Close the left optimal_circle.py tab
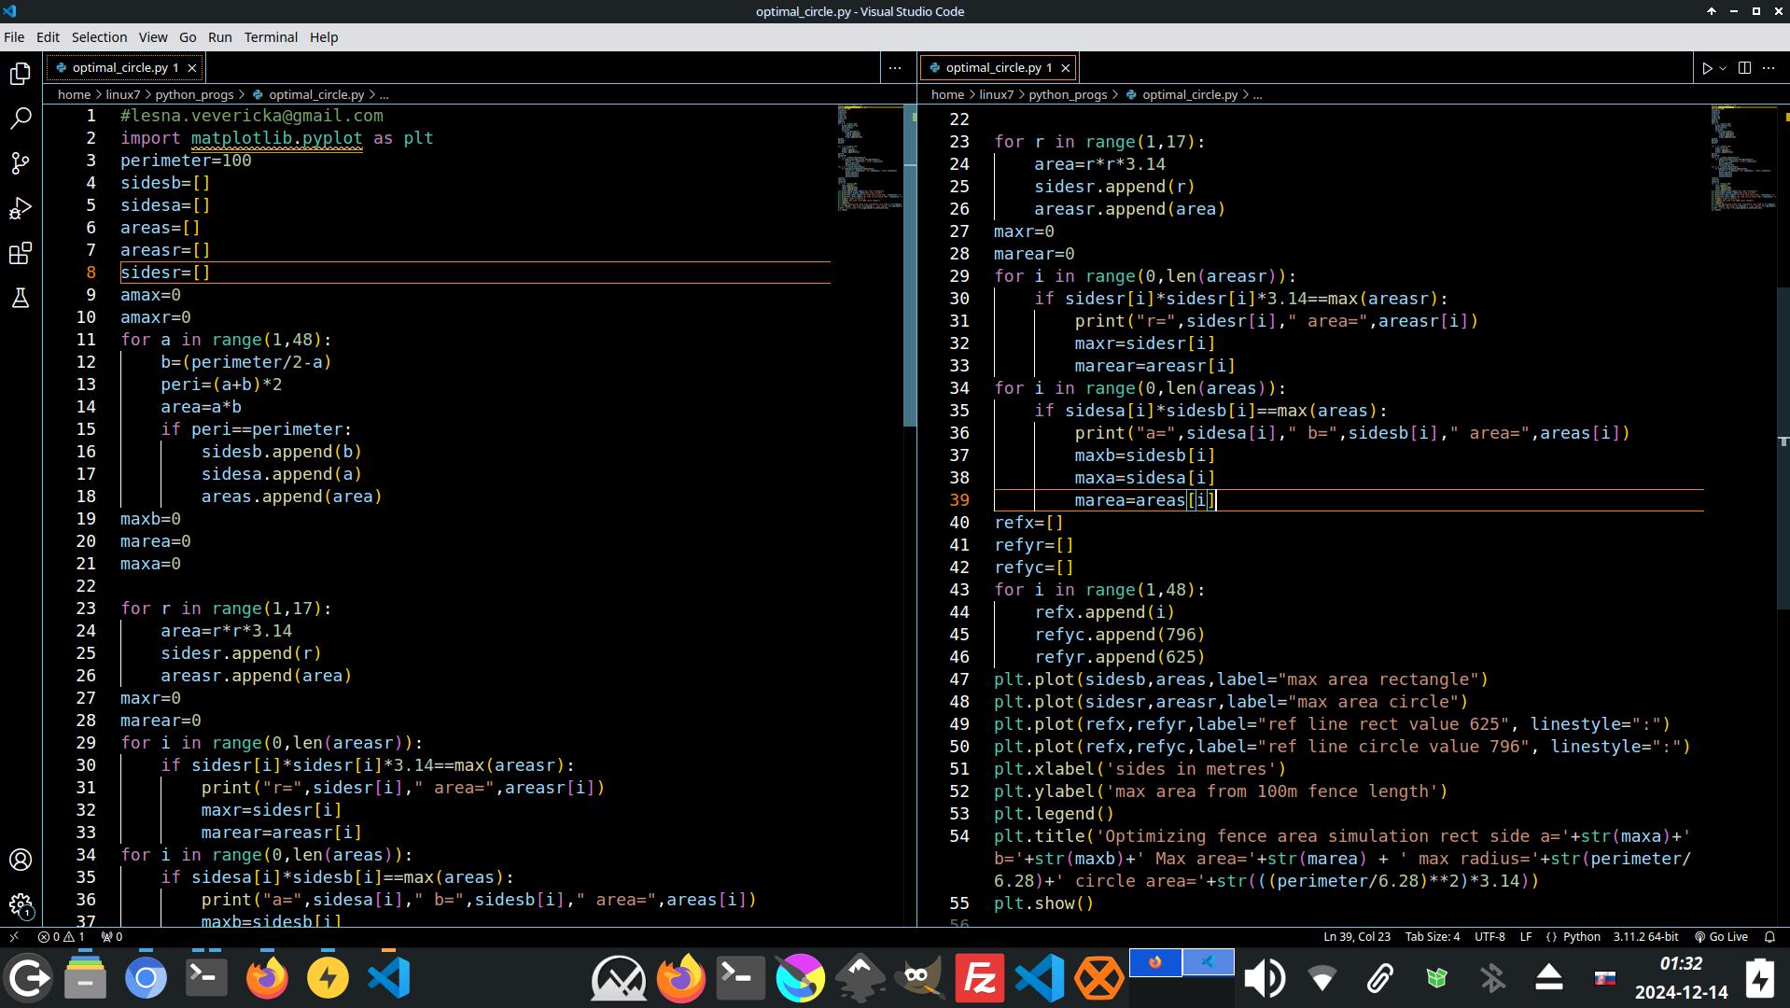 192,68
